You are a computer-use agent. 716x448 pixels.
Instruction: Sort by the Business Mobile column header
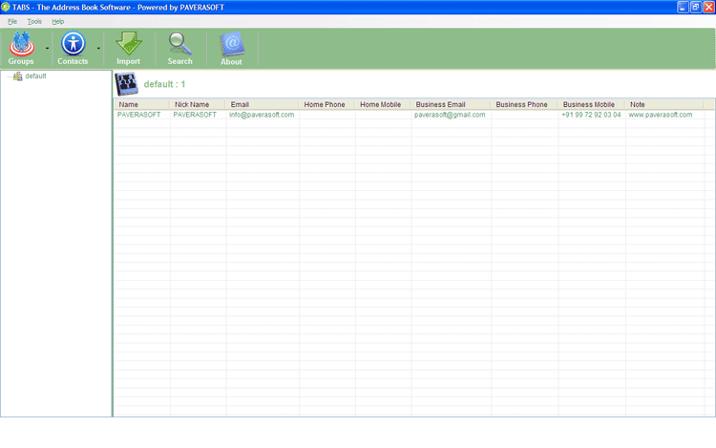pos(592,104)
